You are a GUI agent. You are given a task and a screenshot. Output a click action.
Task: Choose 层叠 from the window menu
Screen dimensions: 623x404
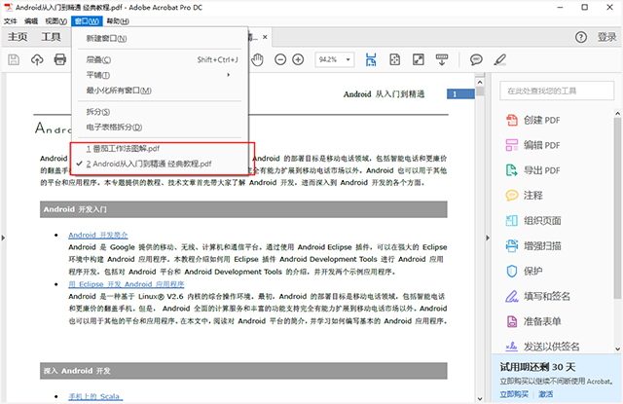tap(158, 59)
